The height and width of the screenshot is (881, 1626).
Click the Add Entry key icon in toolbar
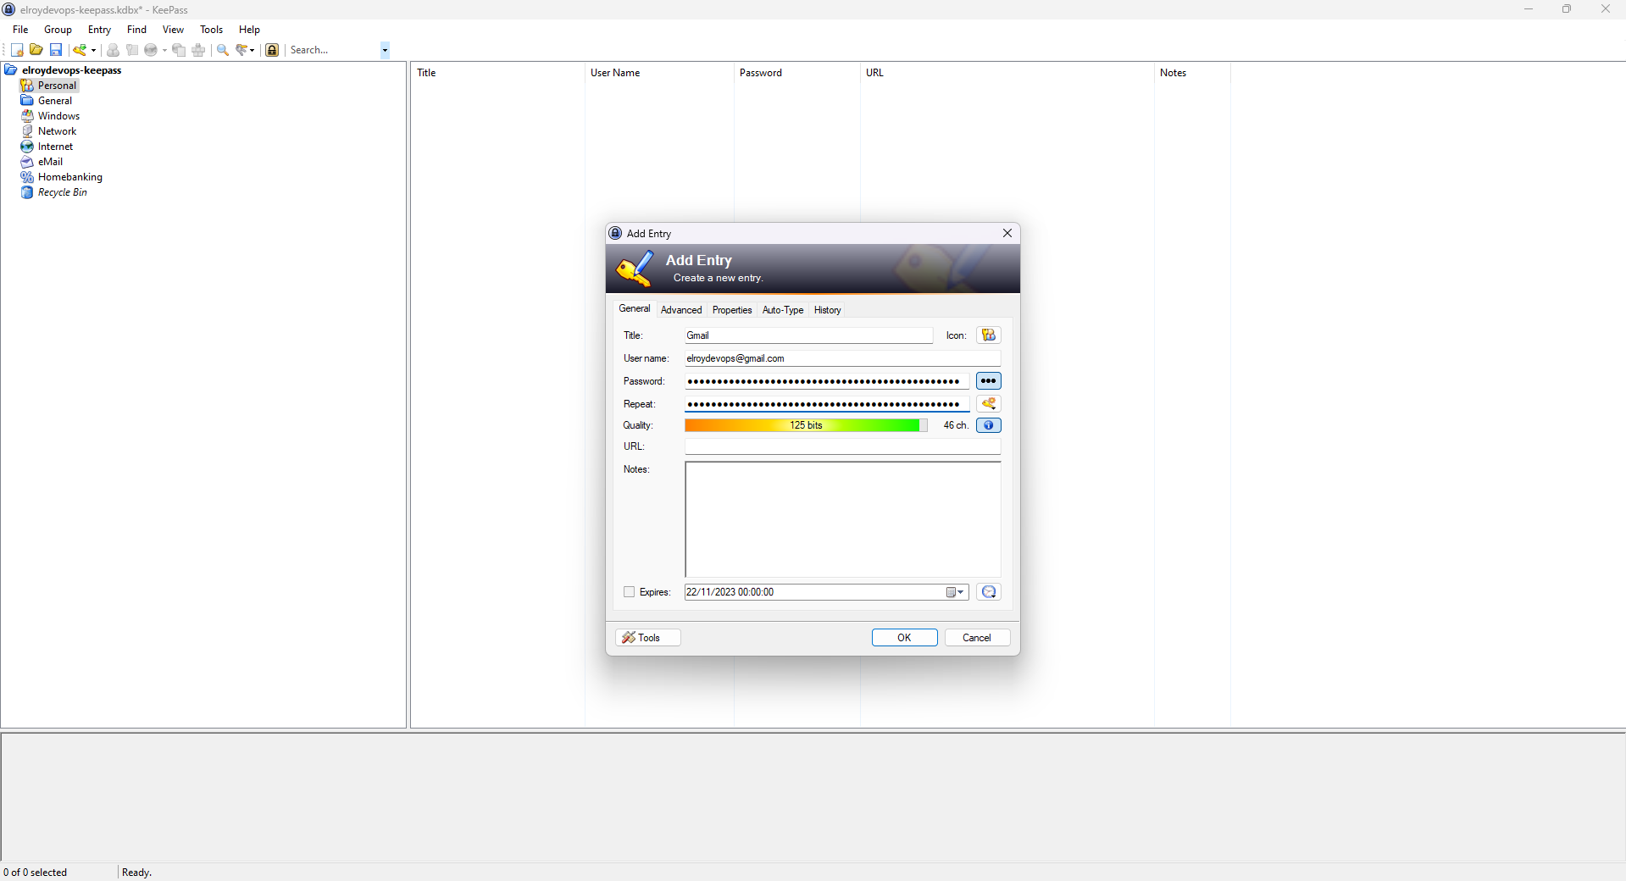[x=80, y=50]
